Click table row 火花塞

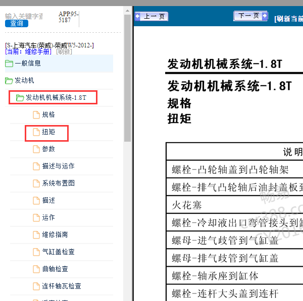click(235, 205)
